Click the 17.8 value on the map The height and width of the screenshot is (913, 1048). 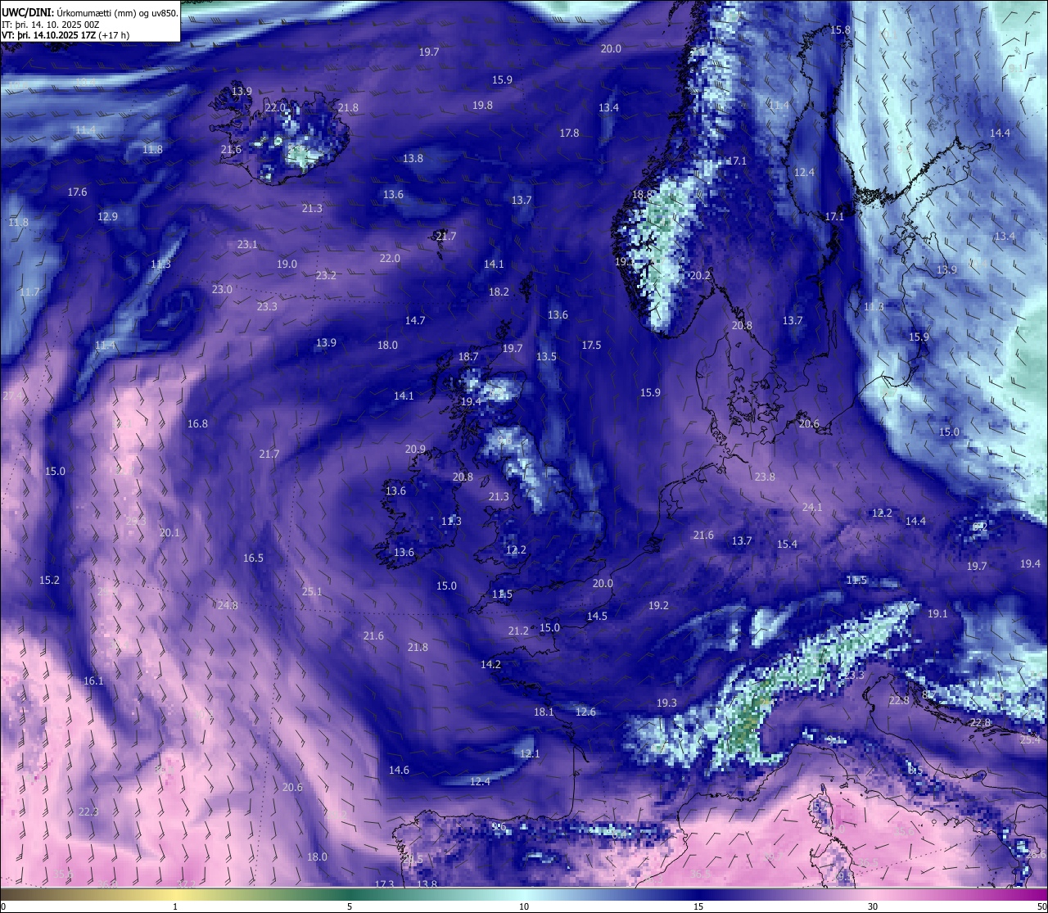569,133
